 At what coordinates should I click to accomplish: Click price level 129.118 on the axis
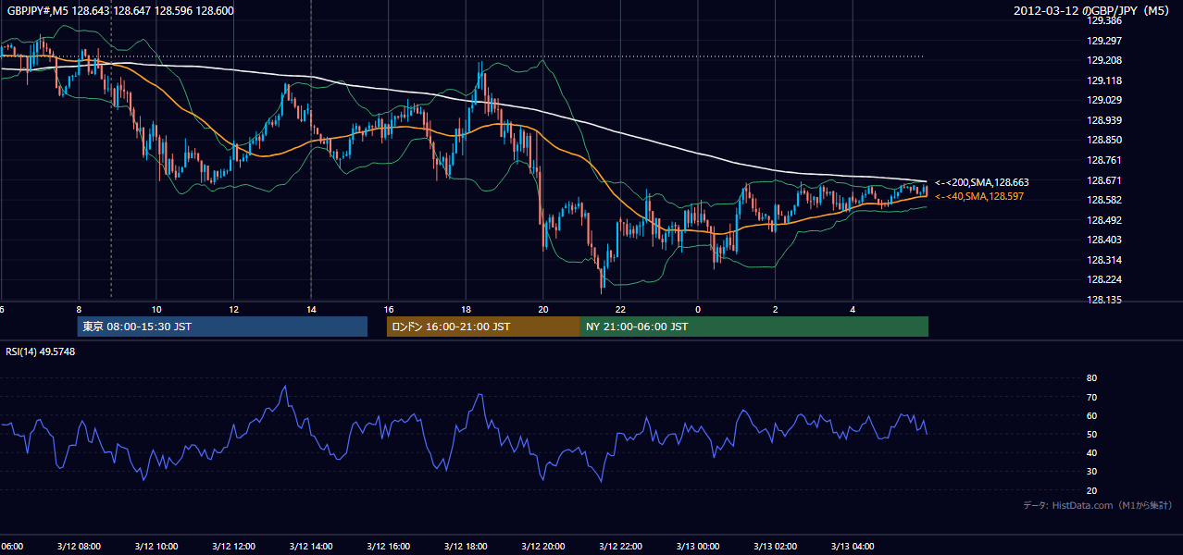(1103, 80)
